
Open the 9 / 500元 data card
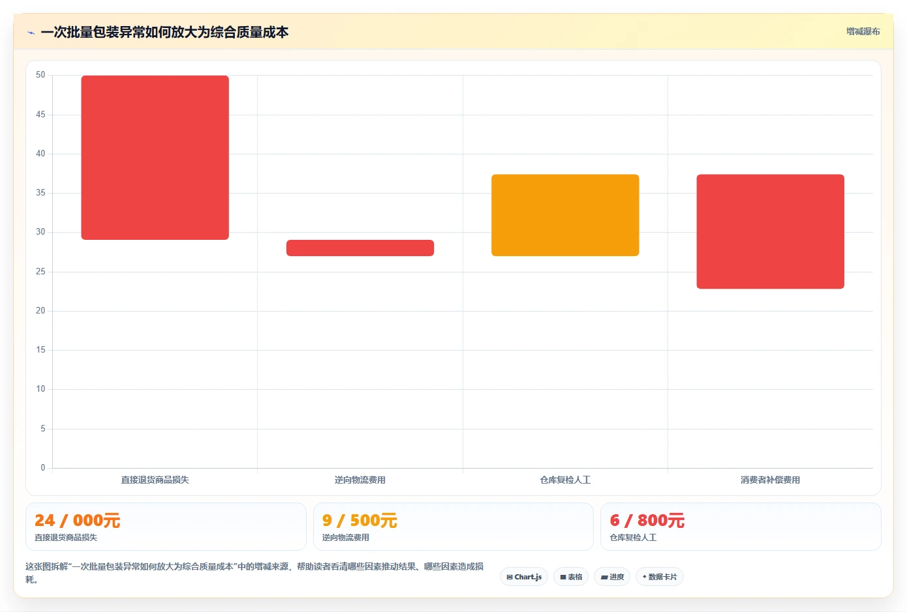tap(453, 527)
